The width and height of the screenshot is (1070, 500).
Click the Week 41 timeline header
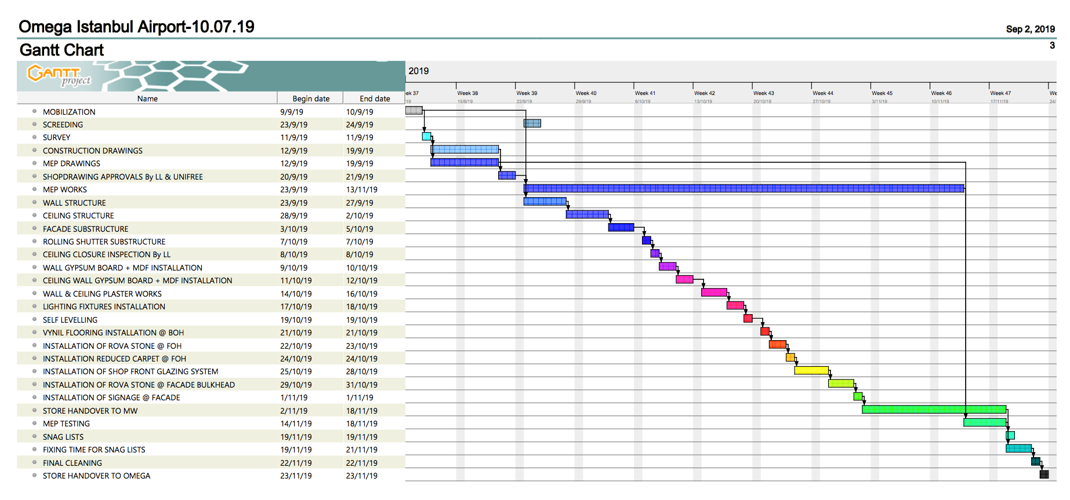(x=645, y=93)
